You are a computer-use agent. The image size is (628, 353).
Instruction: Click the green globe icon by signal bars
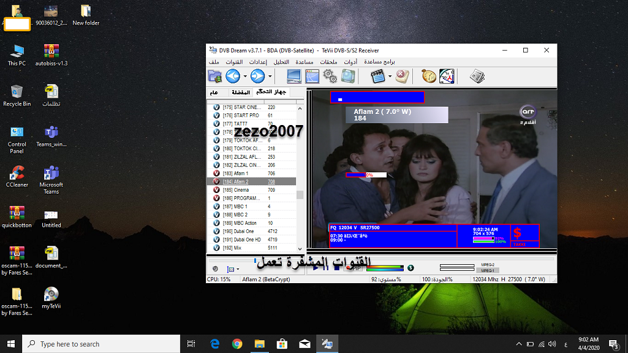(x=410, y=268)
